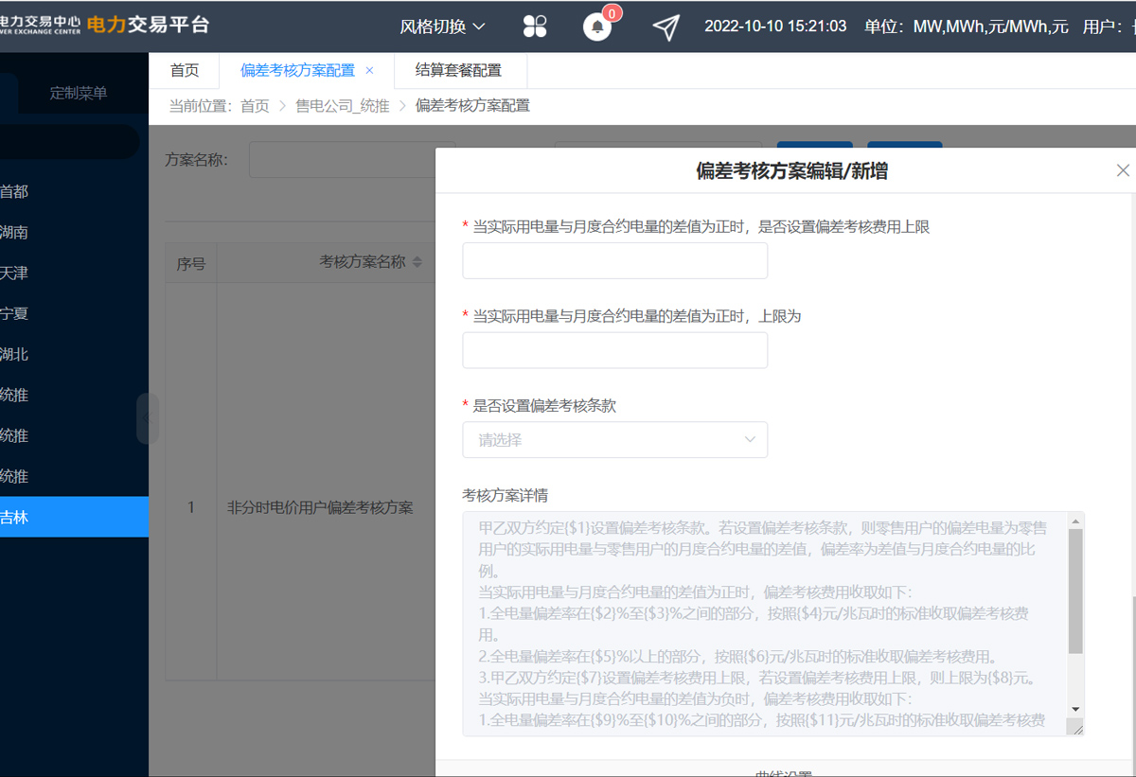The image size is (1136, 777).
Task: Select 宁夏 in the sidebar menu
Action: point(74,313)
